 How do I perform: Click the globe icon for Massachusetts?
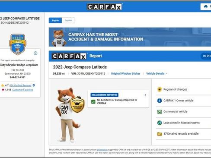(x=160, y=123)
